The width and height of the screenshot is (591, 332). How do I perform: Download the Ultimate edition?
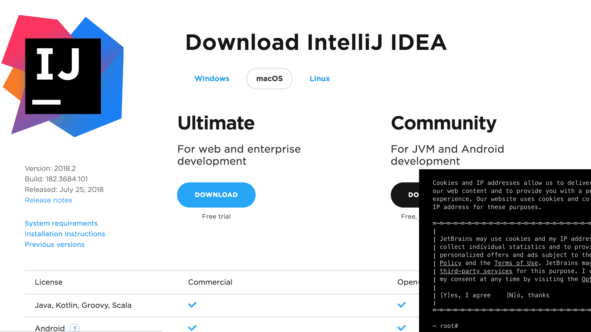pos(216,195)
